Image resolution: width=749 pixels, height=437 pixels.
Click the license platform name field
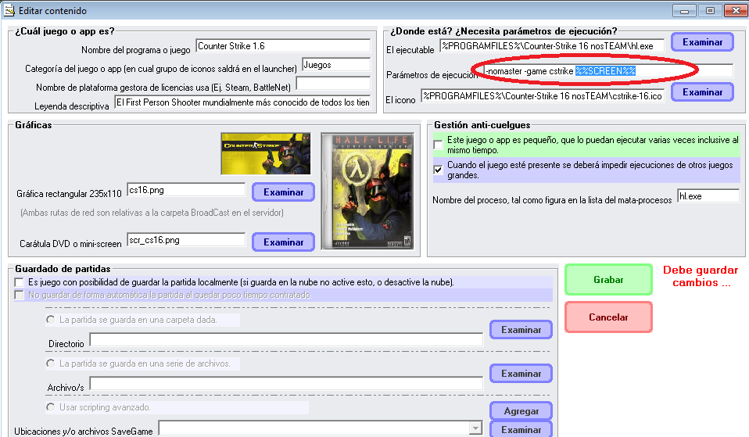coord(333,83)
